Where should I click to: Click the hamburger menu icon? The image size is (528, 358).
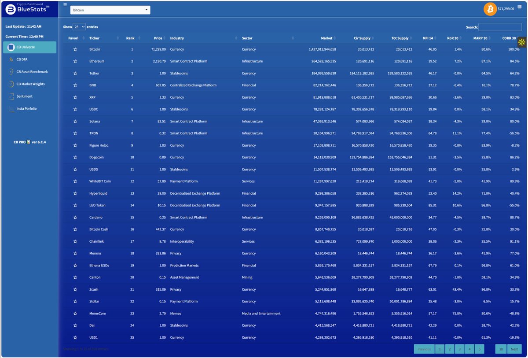pyautogui.click(x=65, y=5)
